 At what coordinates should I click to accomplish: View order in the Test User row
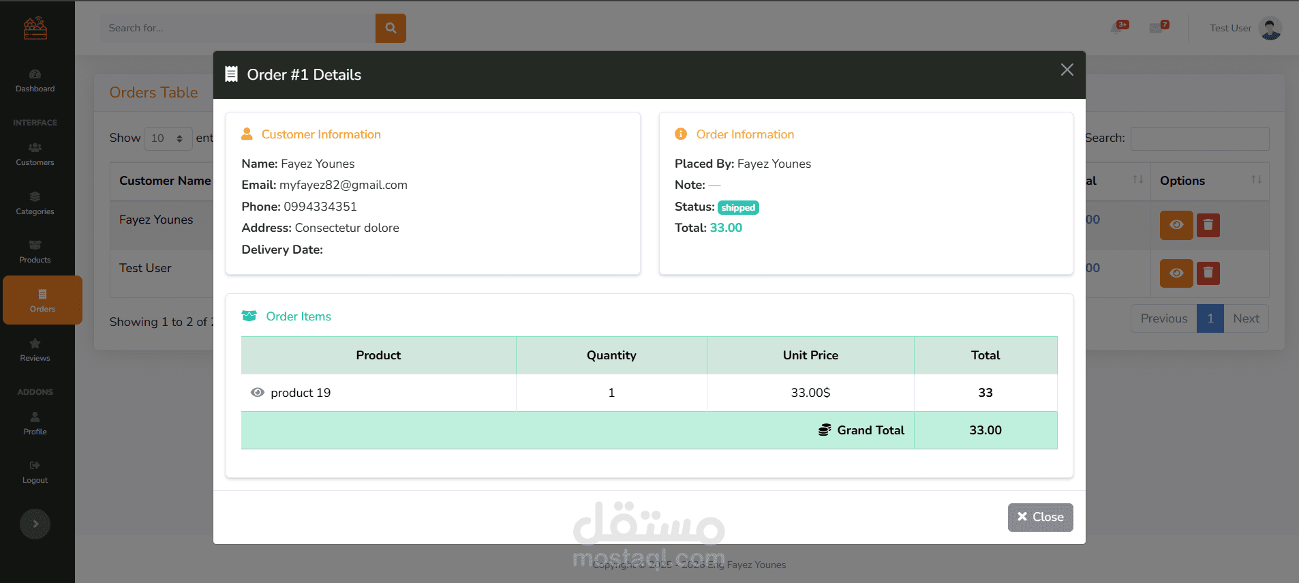click(x=1176, y=273)
